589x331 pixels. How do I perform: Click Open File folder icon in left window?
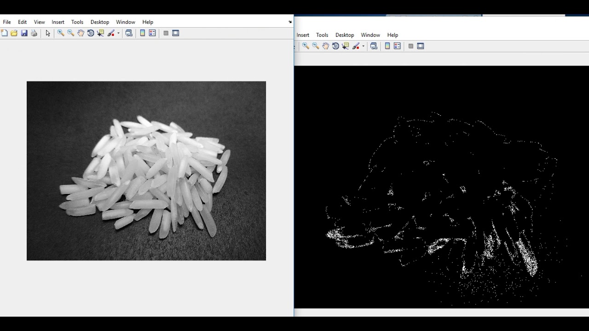point(14,33)
